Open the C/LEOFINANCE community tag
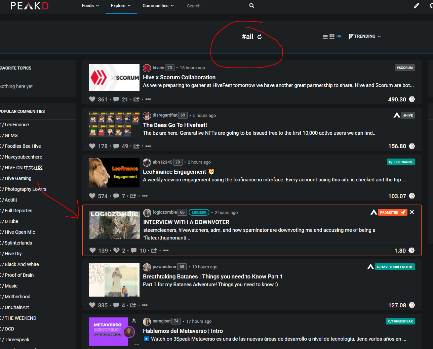This screenshot has width=433, height=349. tap(401, 162)
